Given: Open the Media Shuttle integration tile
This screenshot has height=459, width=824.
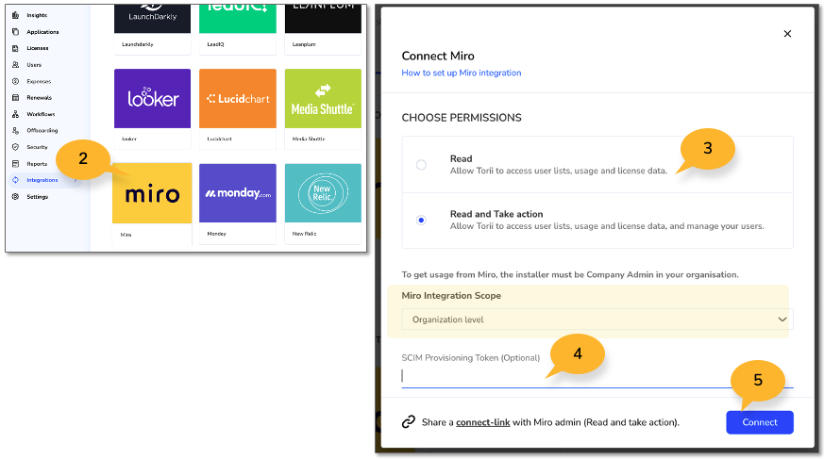Looking at the screenshot, I should pos(323,108).
